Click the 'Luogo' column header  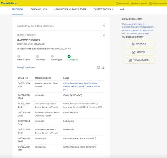point(66,78)
